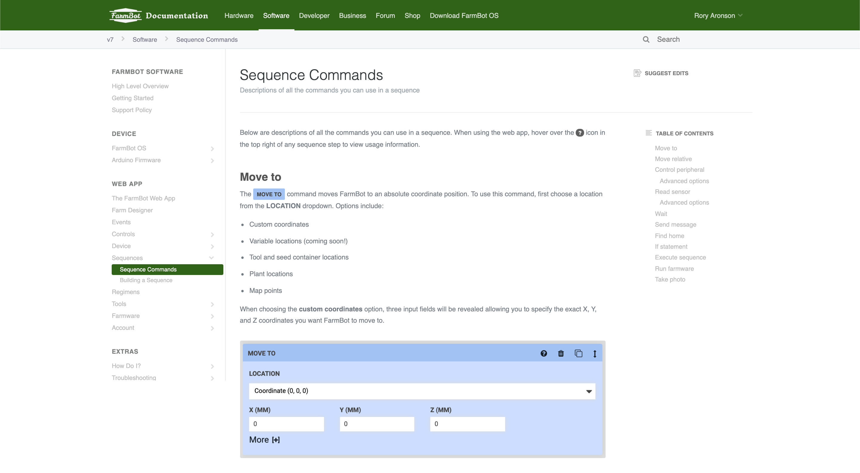
Task: Expand the Controls sidebar chevron
Action: [x=212, y=234]
